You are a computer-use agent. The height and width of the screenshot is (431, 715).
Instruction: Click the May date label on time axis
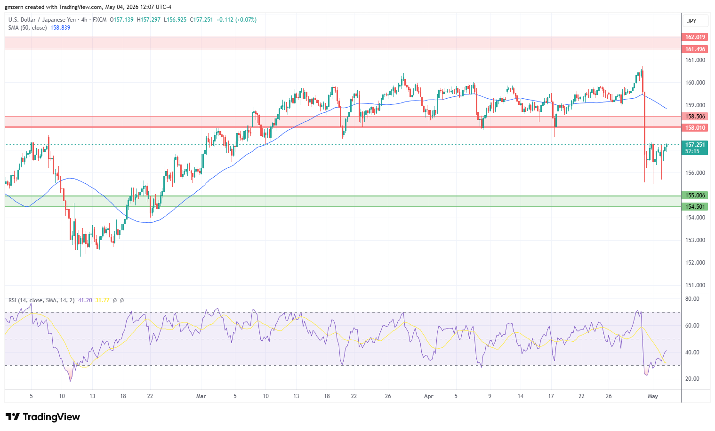pyautogui.click(x=652, y=396)
